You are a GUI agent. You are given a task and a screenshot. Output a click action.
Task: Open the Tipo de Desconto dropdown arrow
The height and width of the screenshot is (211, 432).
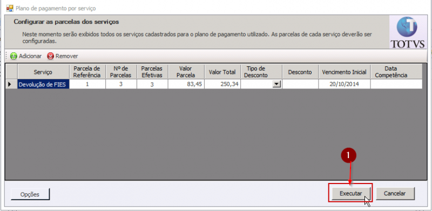click(276, 85)
